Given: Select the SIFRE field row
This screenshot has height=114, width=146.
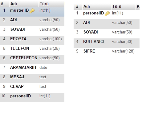Looking at the screenshot, I should pos(107,53).
